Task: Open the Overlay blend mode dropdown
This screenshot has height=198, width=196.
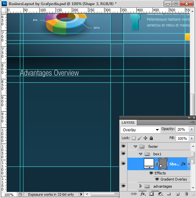Action: pos(140,130)
